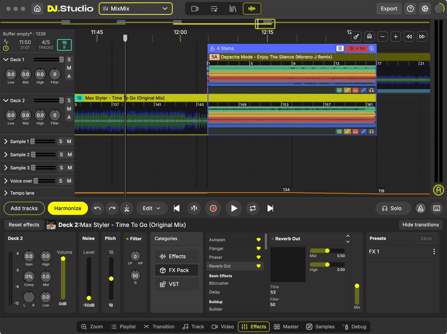Image resolution: width=447 pixels, height=334 pixels.
Task: Toggle the loop playback icon
Action: (253, 208)
